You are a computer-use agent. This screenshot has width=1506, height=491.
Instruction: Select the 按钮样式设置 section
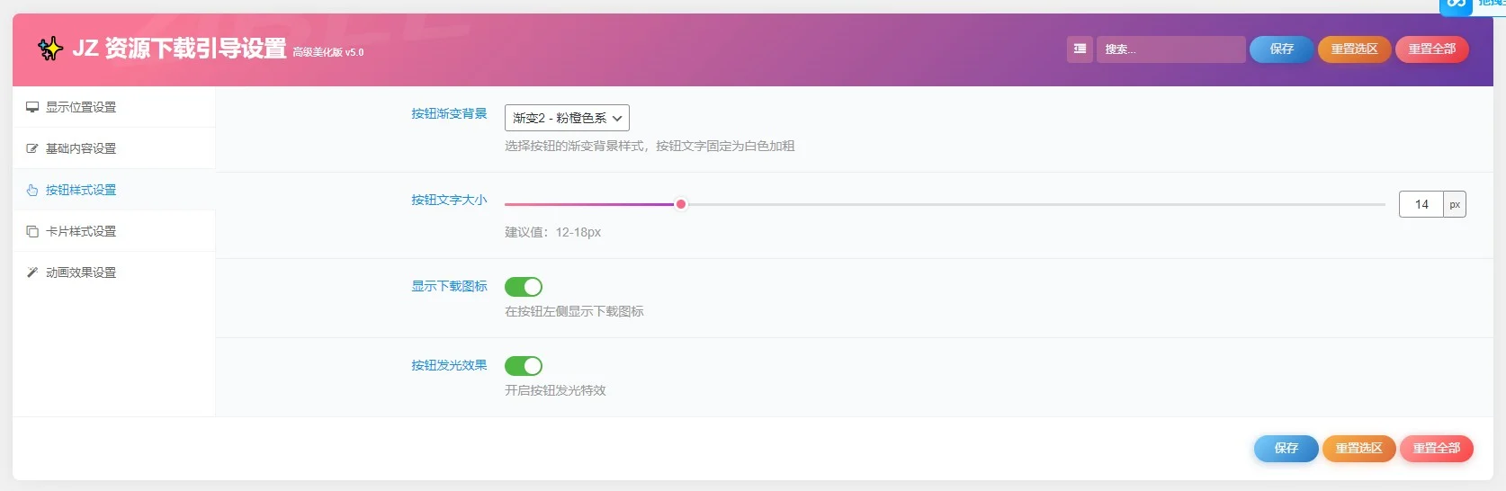(x=113, y=190)
